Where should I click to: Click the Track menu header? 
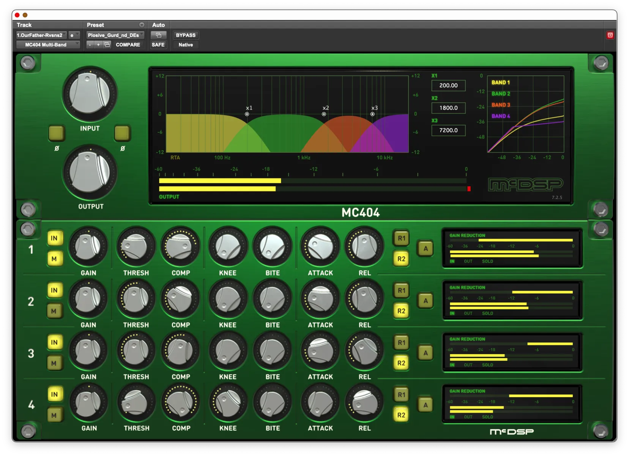24,25
